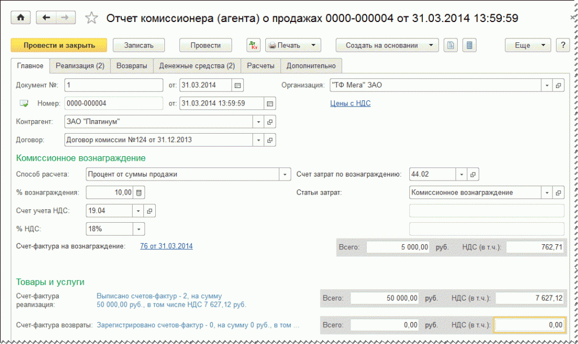The height and width of the screenshot is (344, 578).
Task: Expand Статьи затрат dropdown
Action: [x=547, y=193]
